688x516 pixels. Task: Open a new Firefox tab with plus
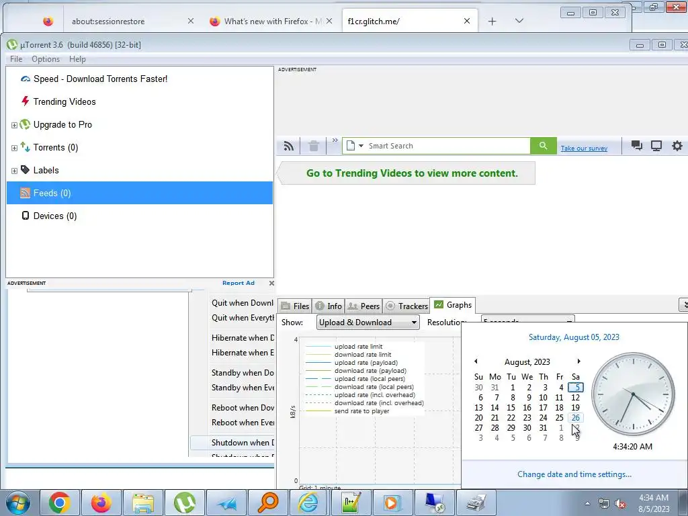[492, 21]
